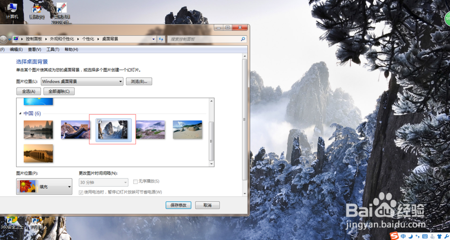Open the 计算机 desktop icon
Screen dimensions: 450x240
tap(12, 10)
